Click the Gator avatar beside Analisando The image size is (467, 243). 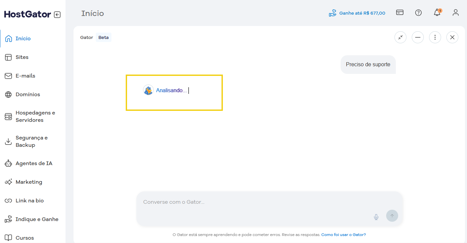click(x=148, y=90)
